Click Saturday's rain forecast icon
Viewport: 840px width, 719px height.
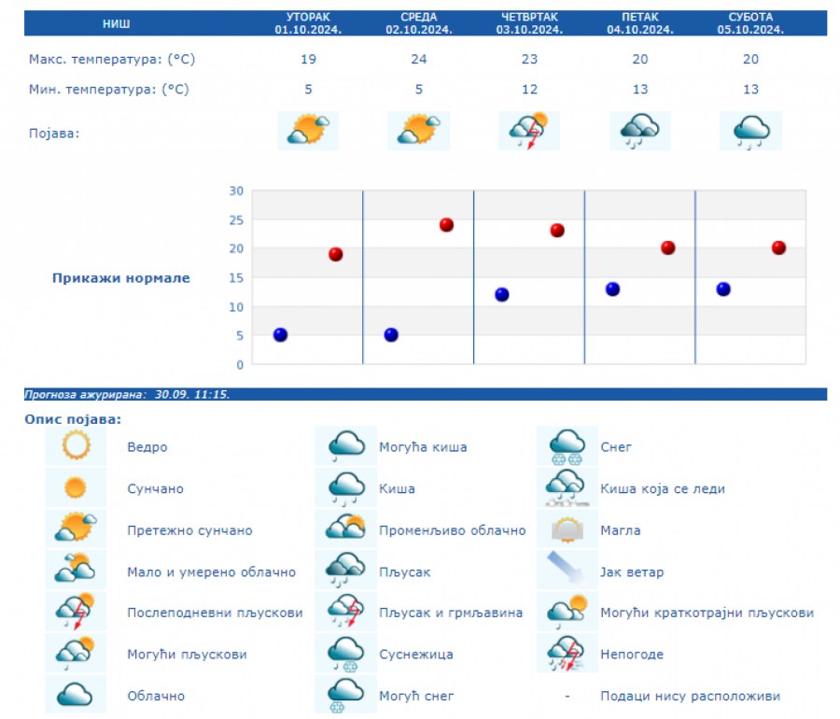click(750, 130)
